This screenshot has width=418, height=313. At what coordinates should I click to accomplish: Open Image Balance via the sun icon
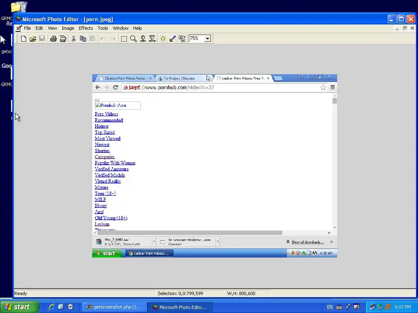coord(163,39)
